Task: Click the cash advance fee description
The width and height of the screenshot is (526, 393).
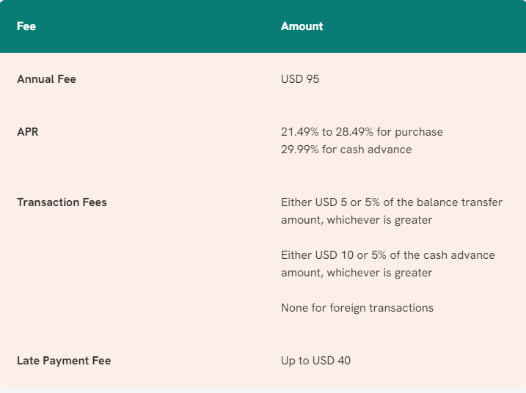Action: tap(388, 264)
